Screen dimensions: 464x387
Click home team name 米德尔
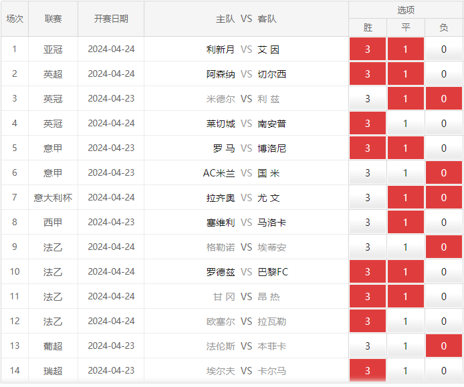click(x=221, y=99)
